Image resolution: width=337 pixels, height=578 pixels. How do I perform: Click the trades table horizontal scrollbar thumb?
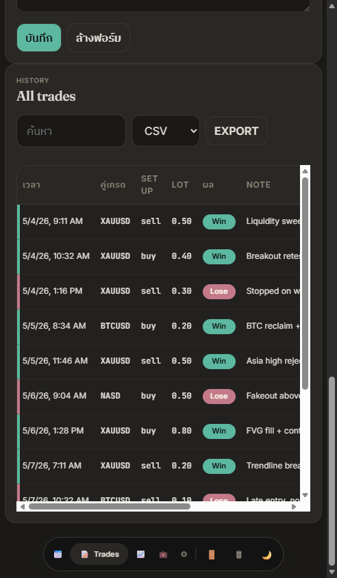(110, 507)
